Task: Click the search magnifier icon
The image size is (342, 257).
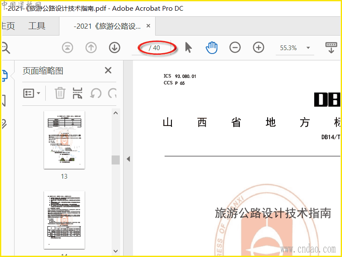Action: tap(6, 48)
